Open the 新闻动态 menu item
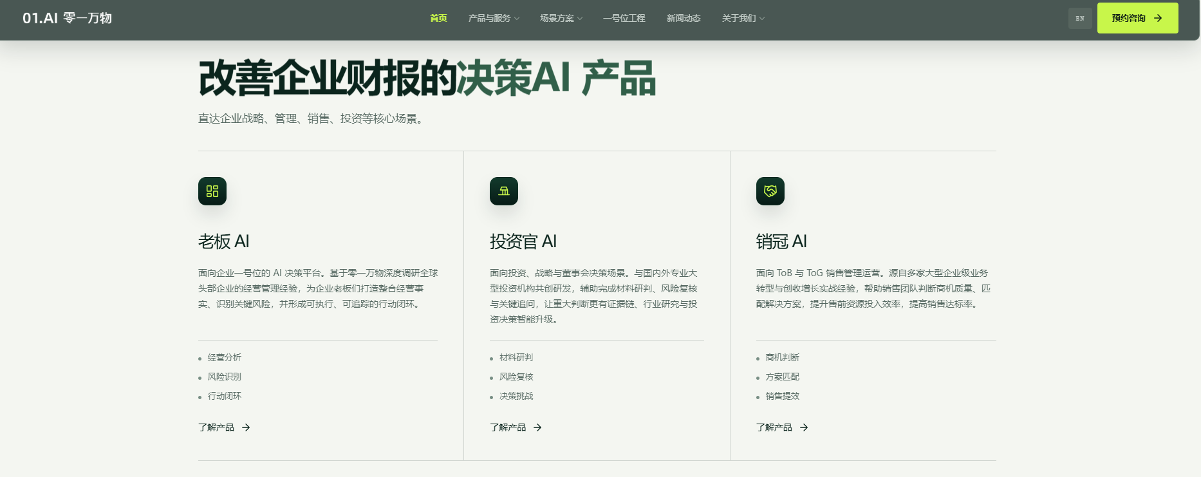Image resolution: width=1201 pixels, height=477 pixels. 684,18
